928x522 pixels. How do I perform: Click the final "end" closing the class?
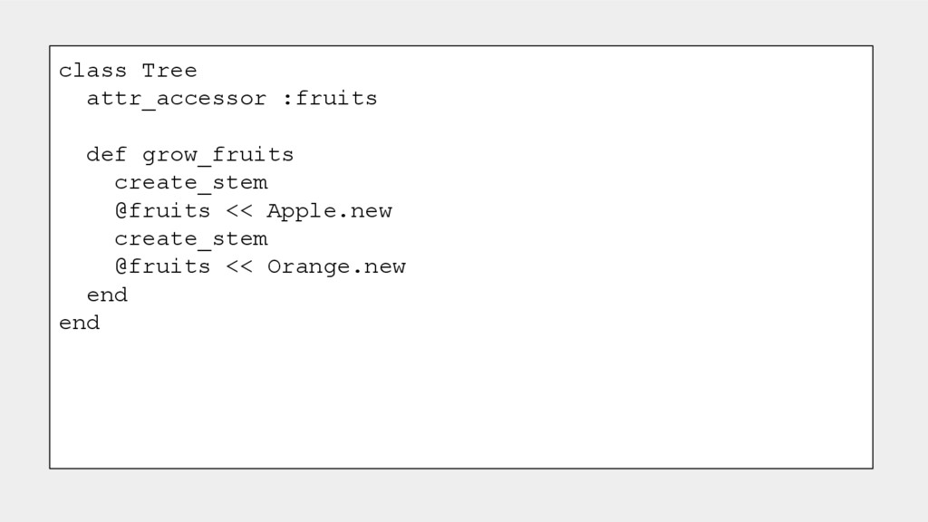[x=79, y=324]
